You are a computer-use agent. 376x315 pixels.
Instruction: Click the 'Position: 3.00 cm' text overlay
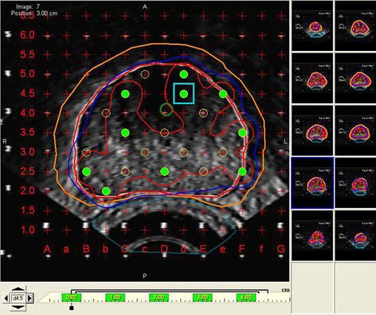(x=34, y=13)
